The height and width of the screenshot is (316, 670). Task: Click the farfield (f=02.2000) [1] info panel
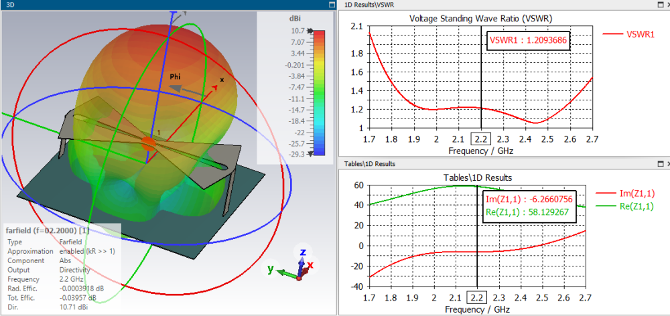click(62, 269)
